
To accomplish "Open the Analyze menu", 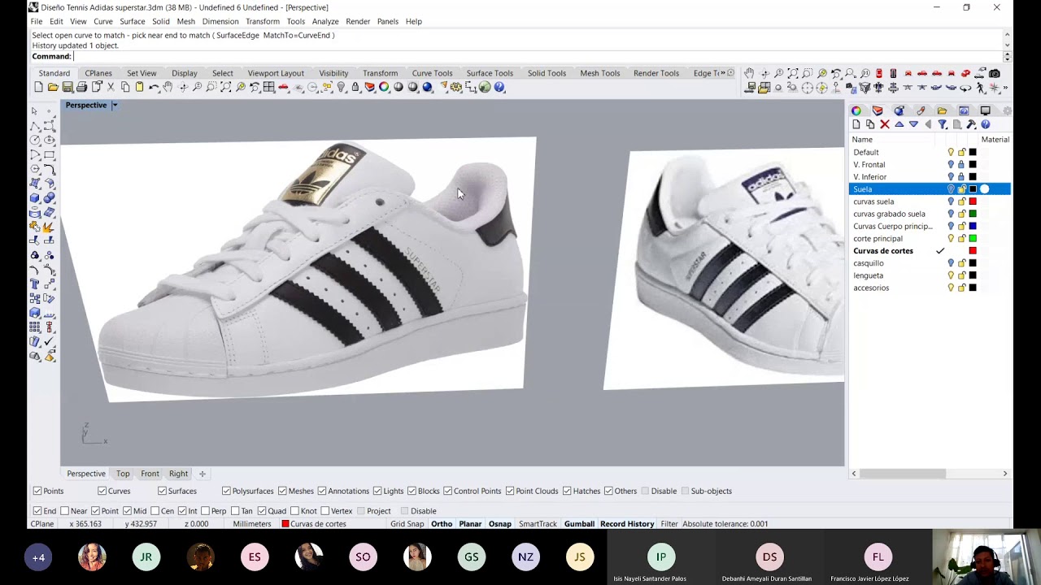I will click(x=325, y=21).
